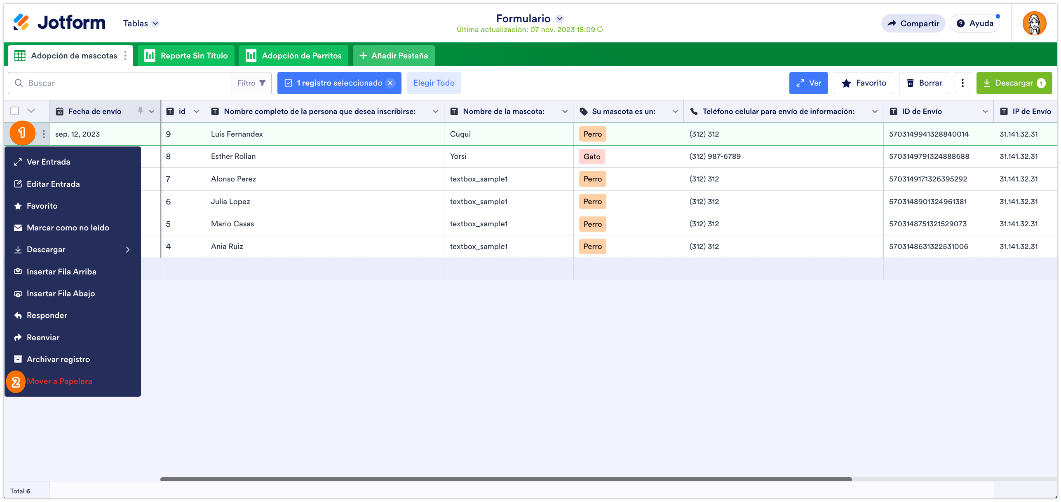
Task: Click the Jotform logo
Action: tap(59, 23)
